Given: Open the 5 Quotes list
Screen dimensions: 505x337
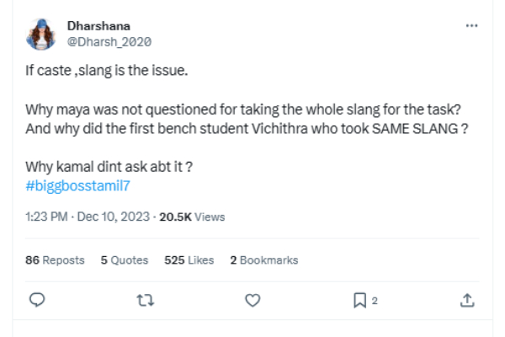Looking at the screenshot, I should [125, 260].
